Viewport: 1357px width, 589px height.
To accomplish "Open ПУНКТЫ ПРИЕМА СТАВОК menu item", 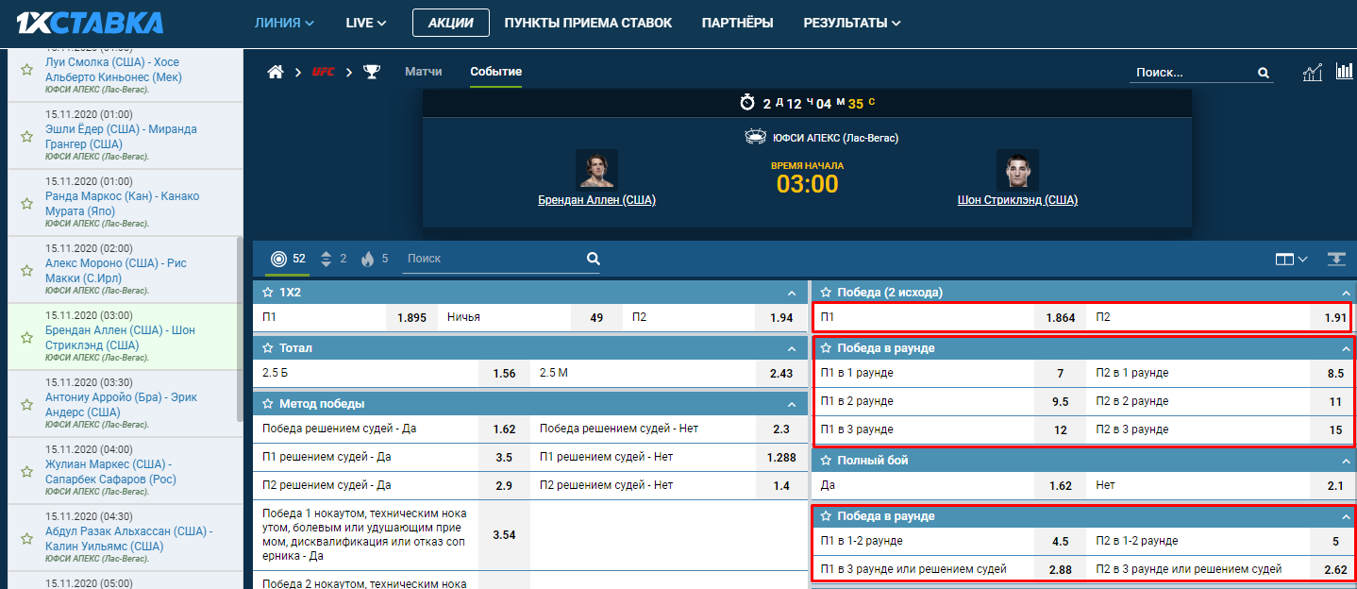I will tap(588, 23).
